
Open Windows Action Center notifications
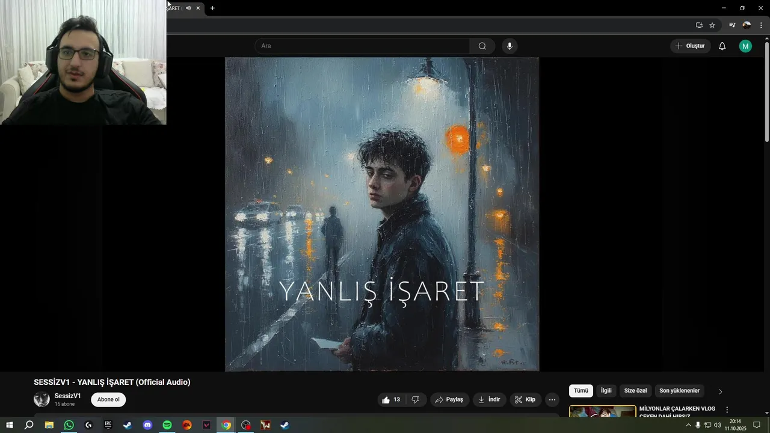757,425
